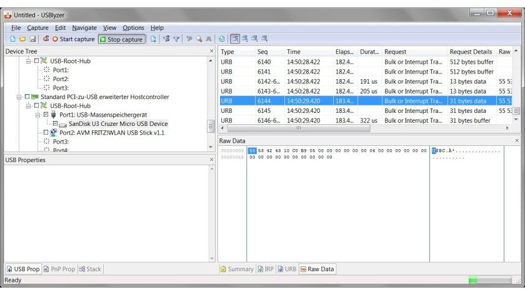The image size is (525, 295).
Task: Select the URB row with Seq 6140
Action: [366, 62]
